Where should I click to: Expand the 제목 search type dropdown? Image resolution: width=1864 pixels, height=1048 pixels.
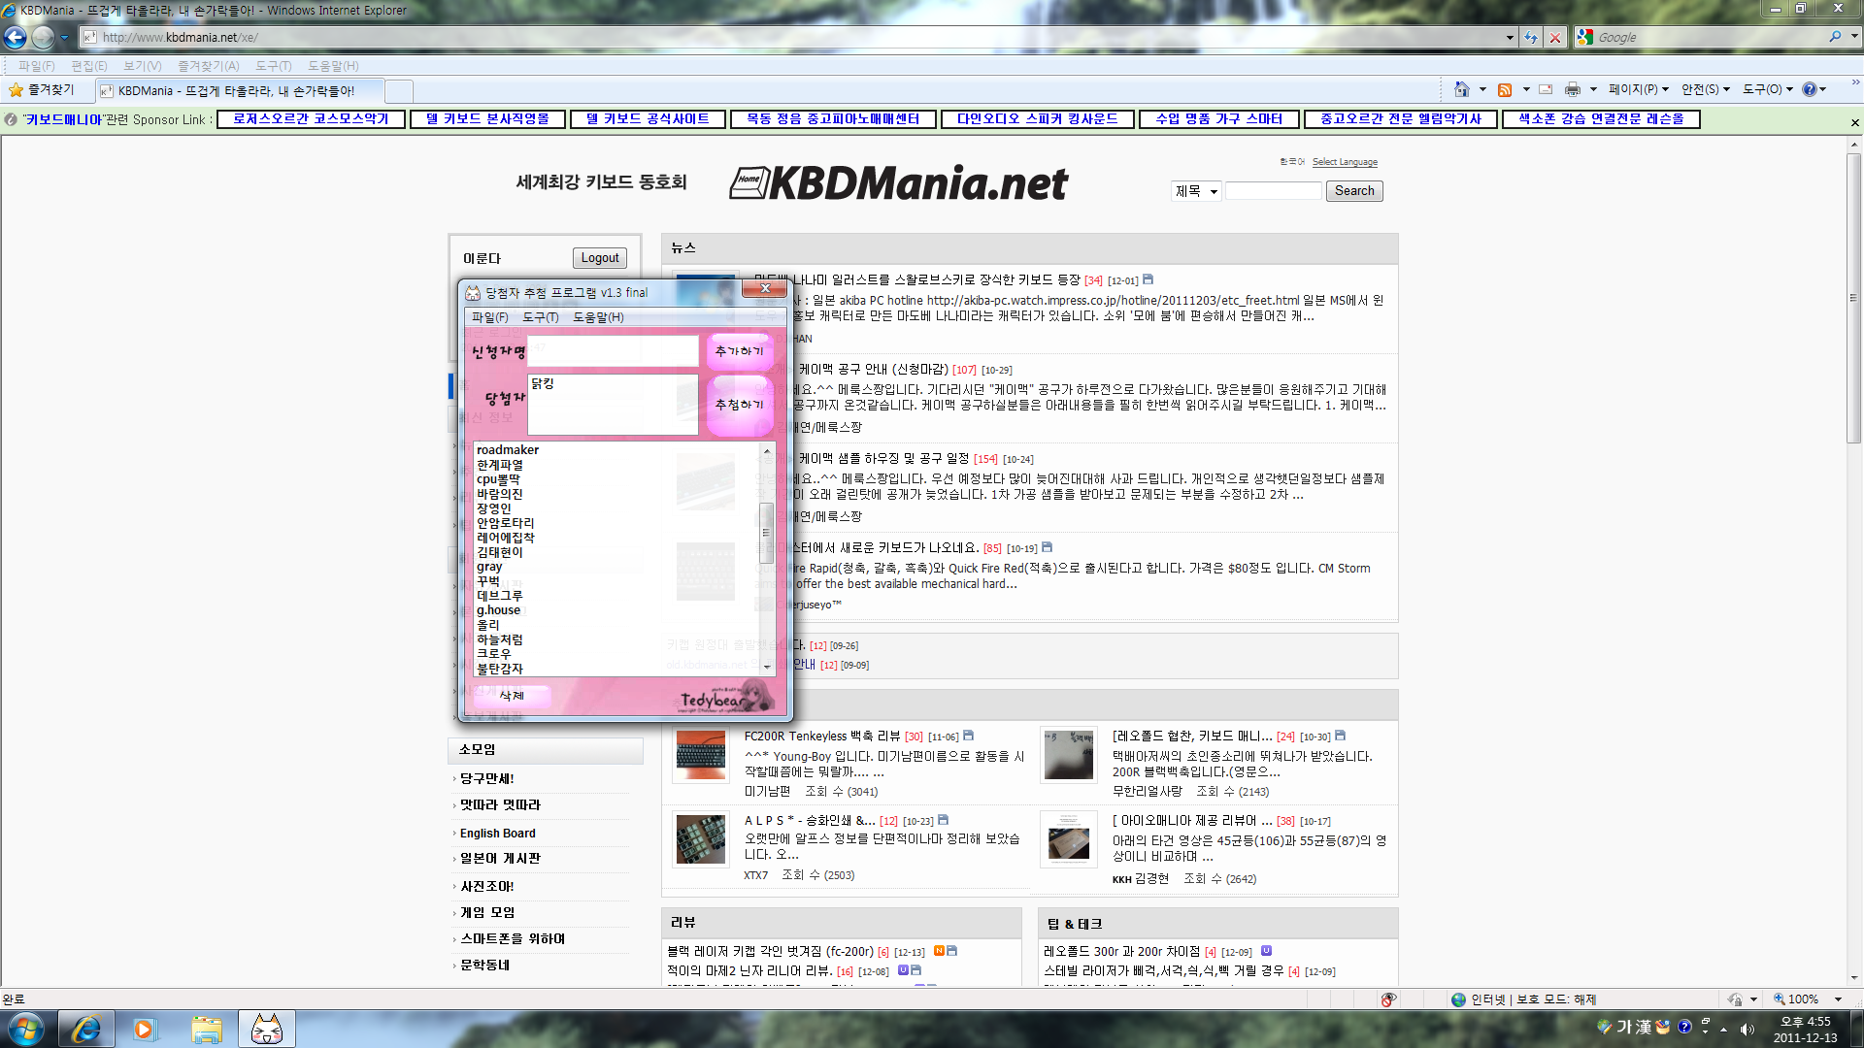pos(1196,191)
